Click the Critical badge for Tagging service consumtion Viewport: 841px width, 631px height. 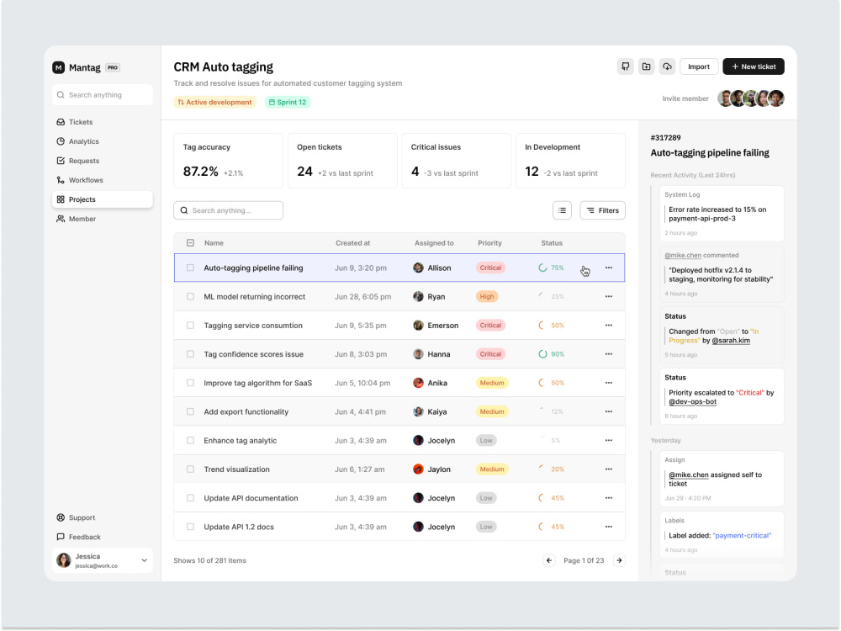pos(490,325)
